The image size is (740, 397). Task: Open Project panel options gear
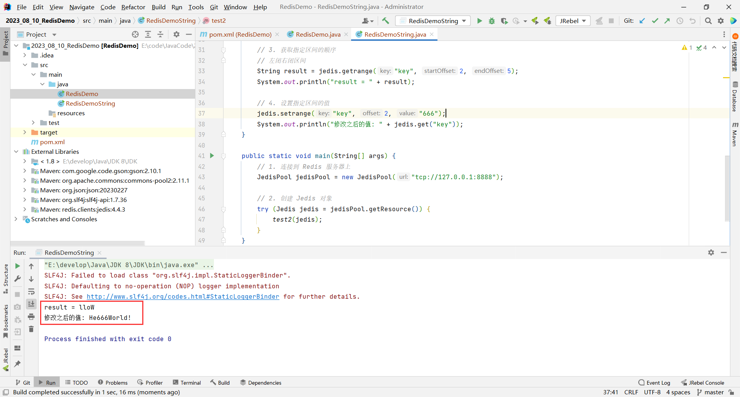tap(177, 34)
